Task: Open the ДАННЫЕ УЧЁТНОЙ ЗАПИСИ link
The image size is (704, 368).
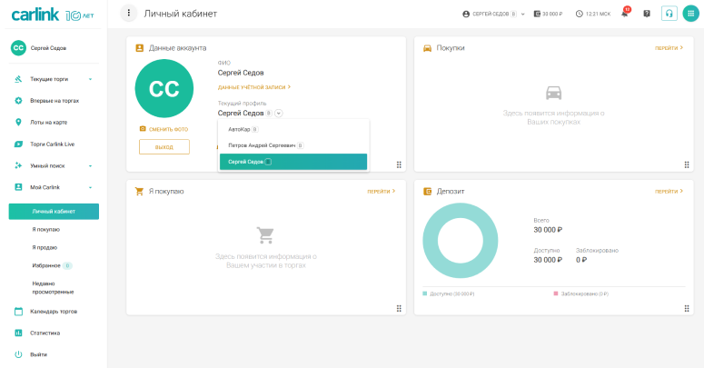Action: 253,87
